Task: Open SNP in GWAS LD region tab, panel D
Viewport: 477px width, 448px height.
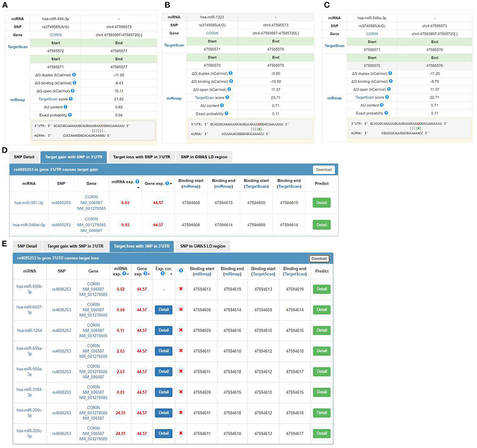Action: click(x=204, y=157)
